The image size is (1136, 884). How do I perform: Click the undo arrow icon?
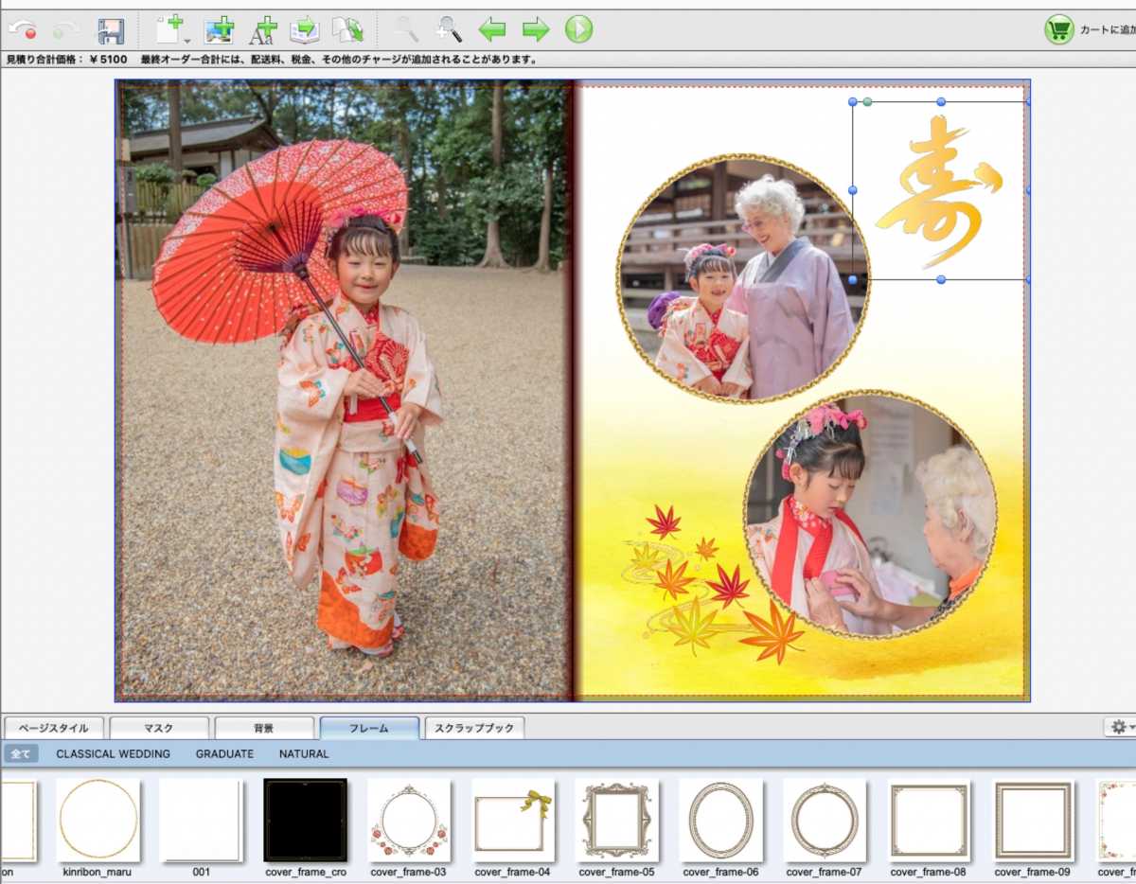tap(23, 30)
